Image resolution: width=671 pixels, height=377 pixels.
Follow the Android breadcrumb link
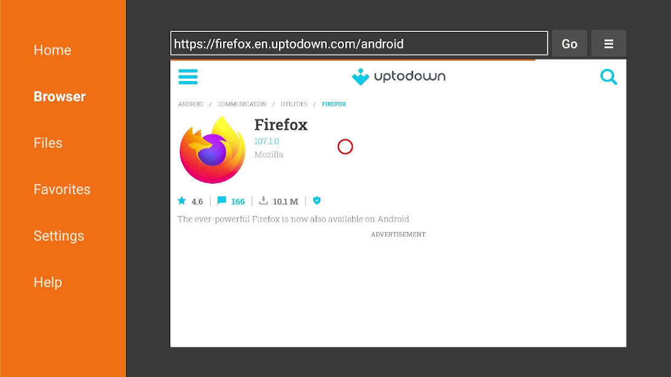coord(191,104)
